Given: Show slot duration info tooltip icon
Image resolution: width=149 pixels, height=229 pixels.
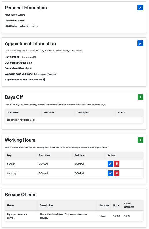Looking at the screenshot, I should point(34,57).
